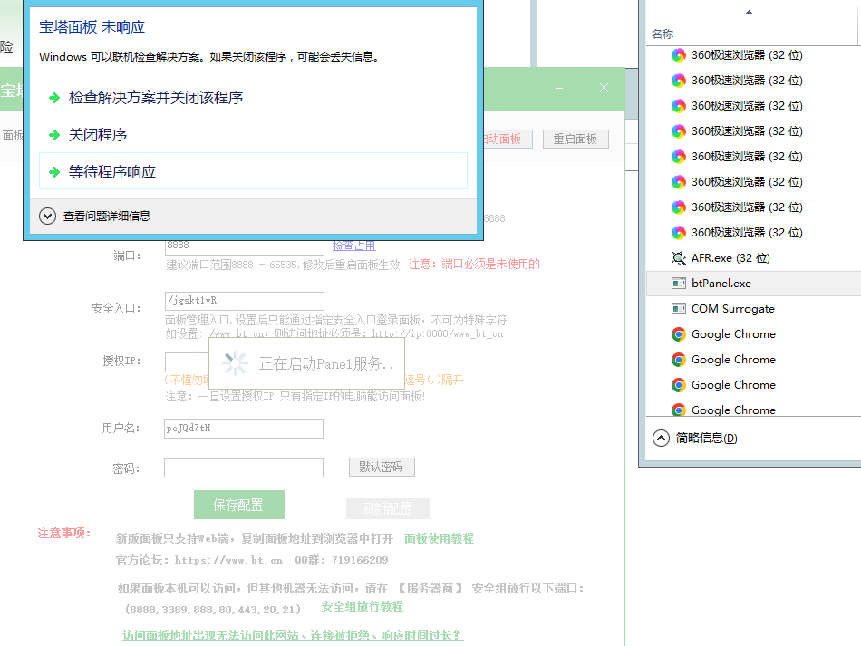The height and width of the screenshot is (646, 861).
Task: Click the sort arrow above the 名称 column
Action: 749,13
